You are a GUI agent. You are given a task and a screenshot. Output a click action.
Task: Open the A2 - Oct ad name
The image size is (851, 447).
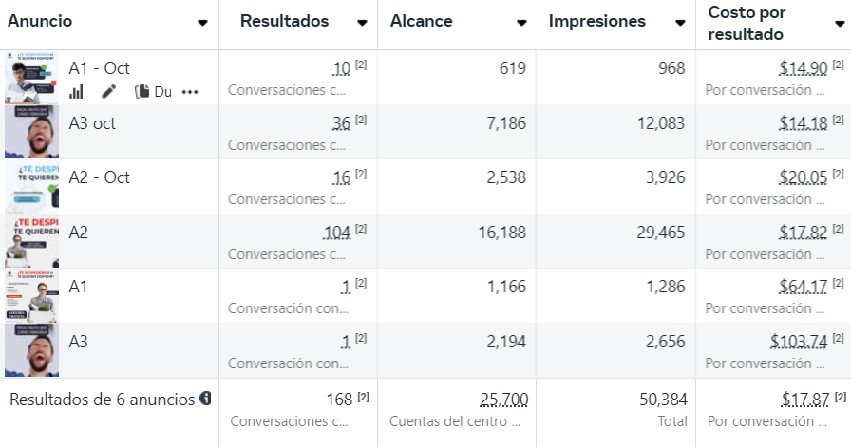pyautogui.click(x=99, y=177)
